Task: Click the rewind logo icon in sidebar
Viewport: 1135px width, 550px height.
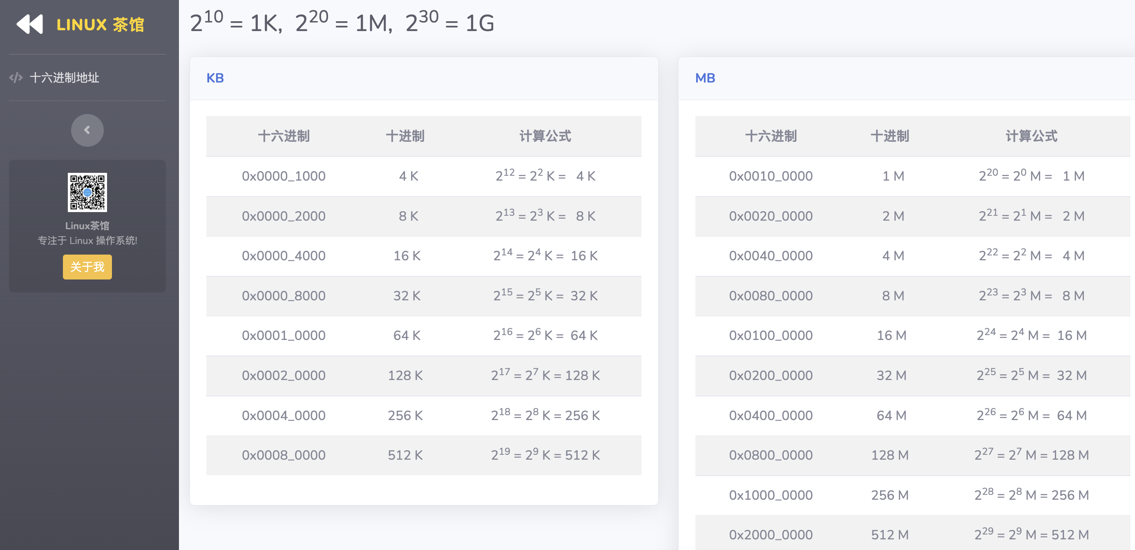Action: tap(29, 24)
